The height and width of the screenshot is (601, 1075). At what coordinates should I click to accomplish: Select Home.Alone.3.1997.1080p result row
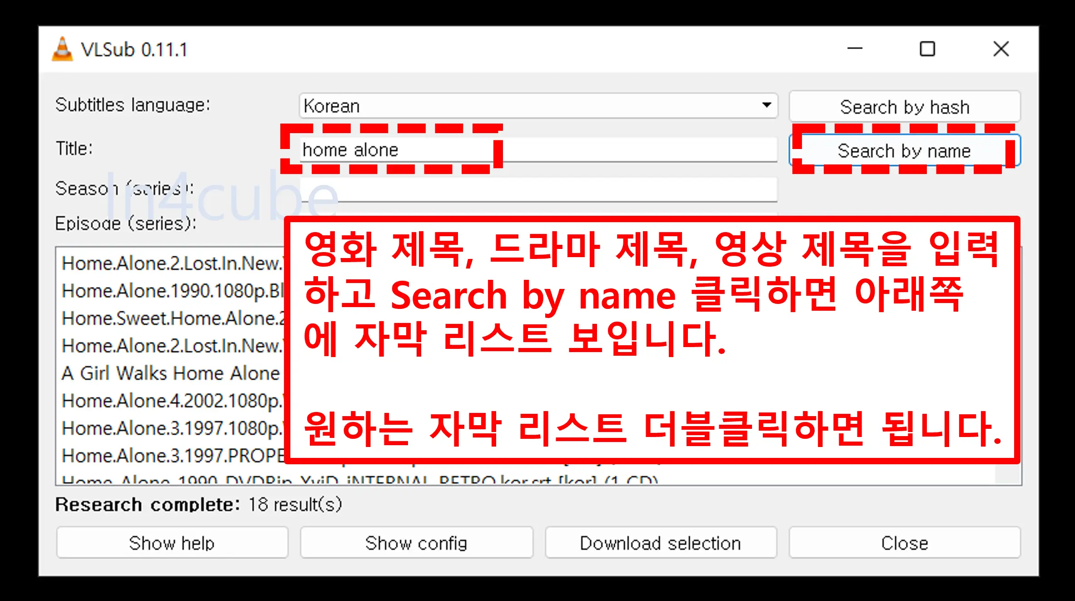coord(173,428)
